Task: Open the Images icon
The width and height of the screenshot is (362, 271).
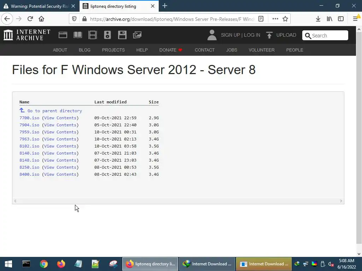Action: (x=137, y=35)
